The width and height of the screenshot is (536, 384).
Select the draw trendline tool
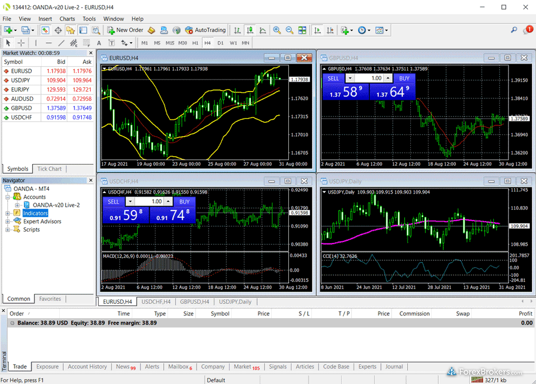[61, 43]
